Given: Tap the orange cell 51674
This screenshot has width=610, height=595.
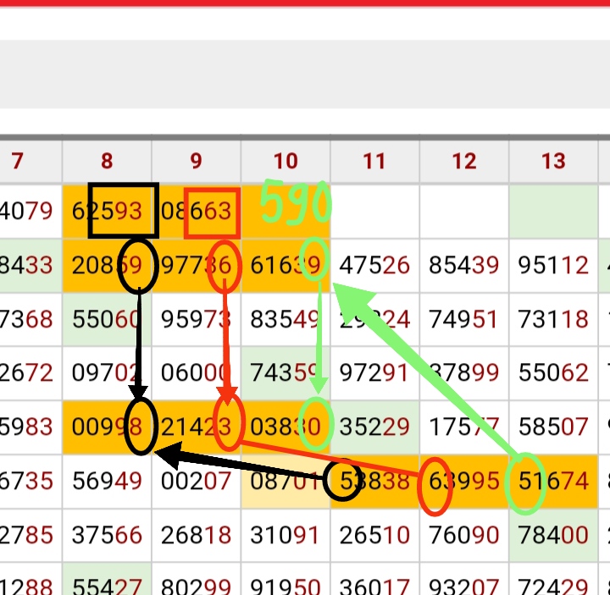Looking at the screenshot, I should tap(553, 481).
